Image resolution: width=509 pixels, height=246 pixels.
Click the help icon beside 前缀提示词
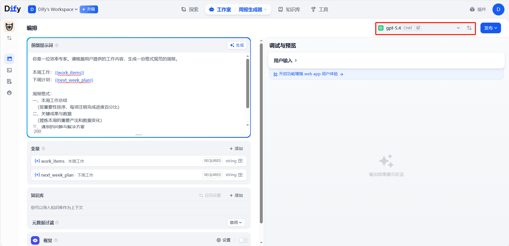57,45
